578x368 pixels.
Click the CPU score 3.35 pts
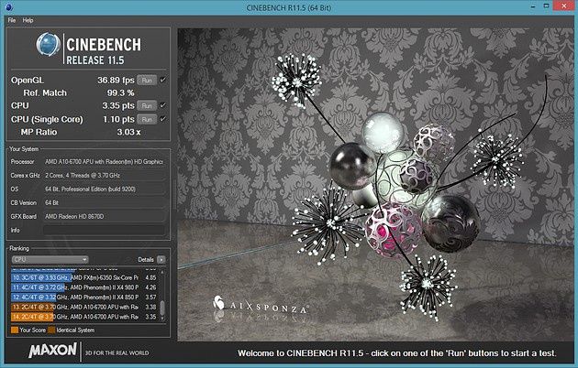pos(118,106)
